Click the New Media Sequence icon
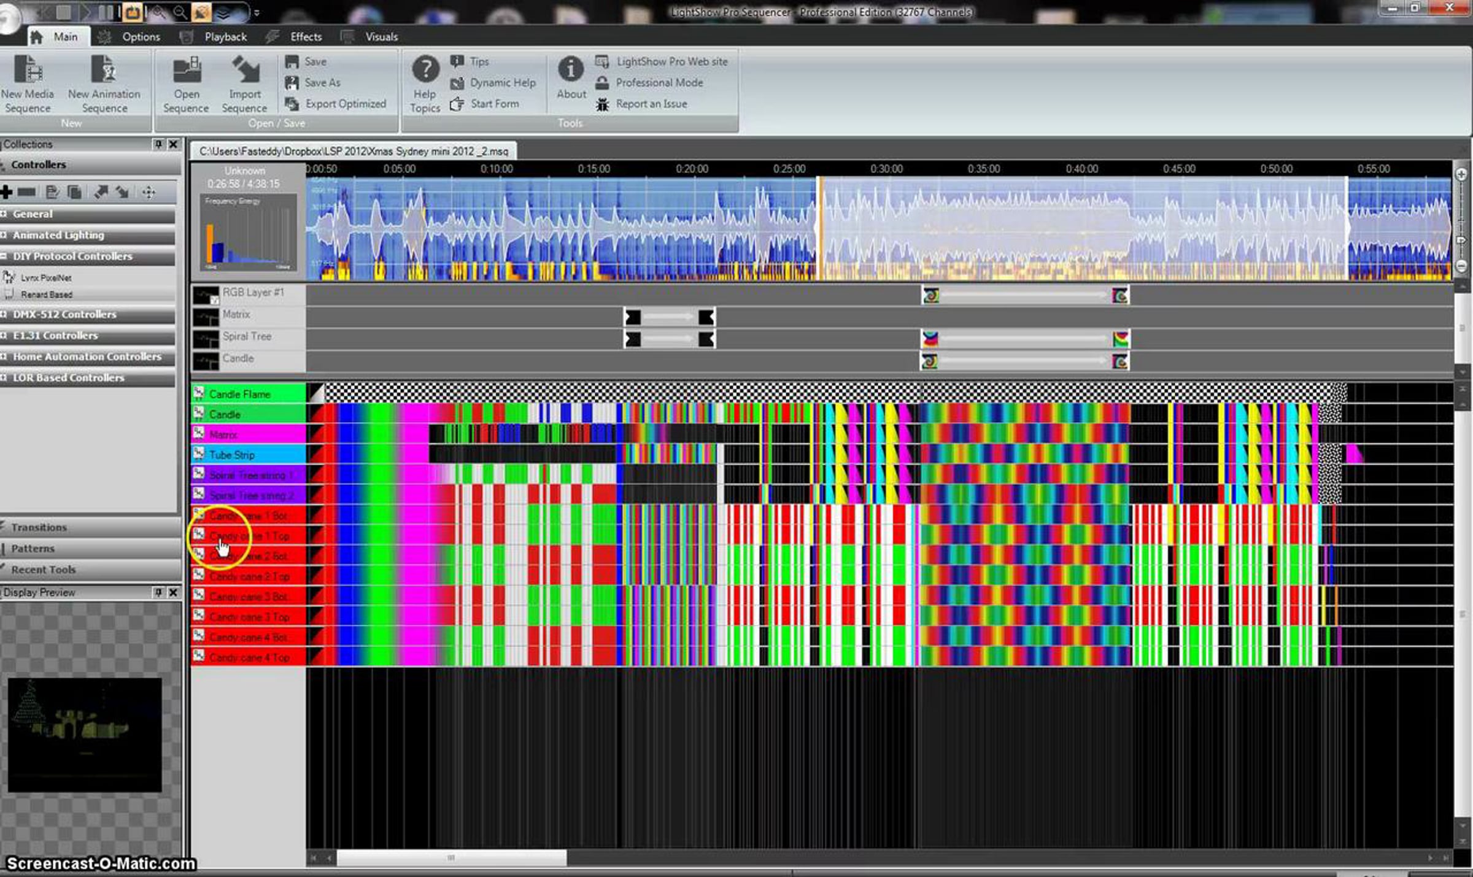The width and height of the screenshot is (1473, 877). (28, 69)
